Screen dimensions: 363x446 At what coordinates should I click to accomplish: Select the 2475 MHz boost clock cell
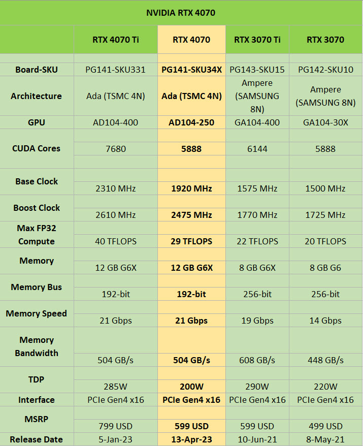pos(191,215)
